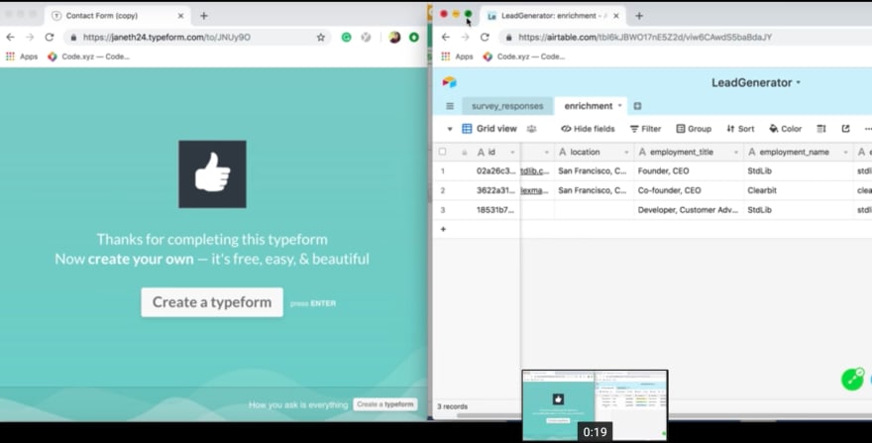Select id cell '02a26c3...'

tap(496, 170)
